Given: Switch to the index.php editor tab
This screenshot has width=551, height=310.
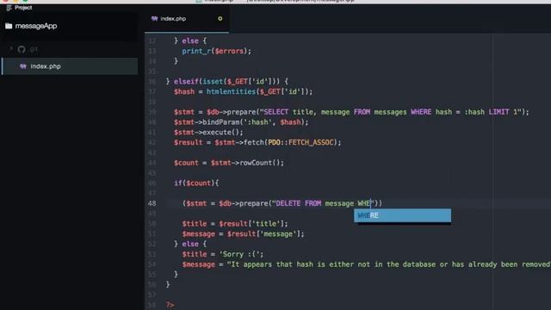Looking at the screenshot, I should click(x=187, y=19).
